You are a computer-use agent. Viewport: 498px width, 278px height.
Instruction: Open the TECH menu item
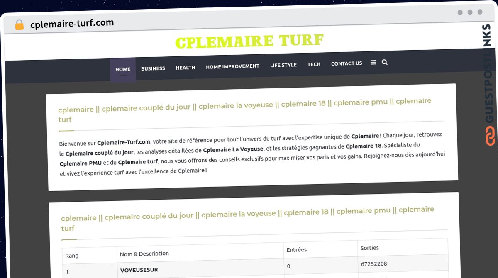(314, 64)
